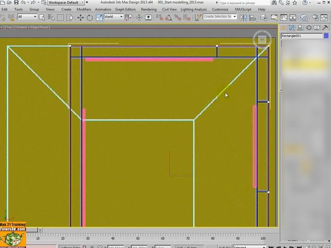Open the selection filter All dropdown
331x248 pixels.
pos(27,17)
